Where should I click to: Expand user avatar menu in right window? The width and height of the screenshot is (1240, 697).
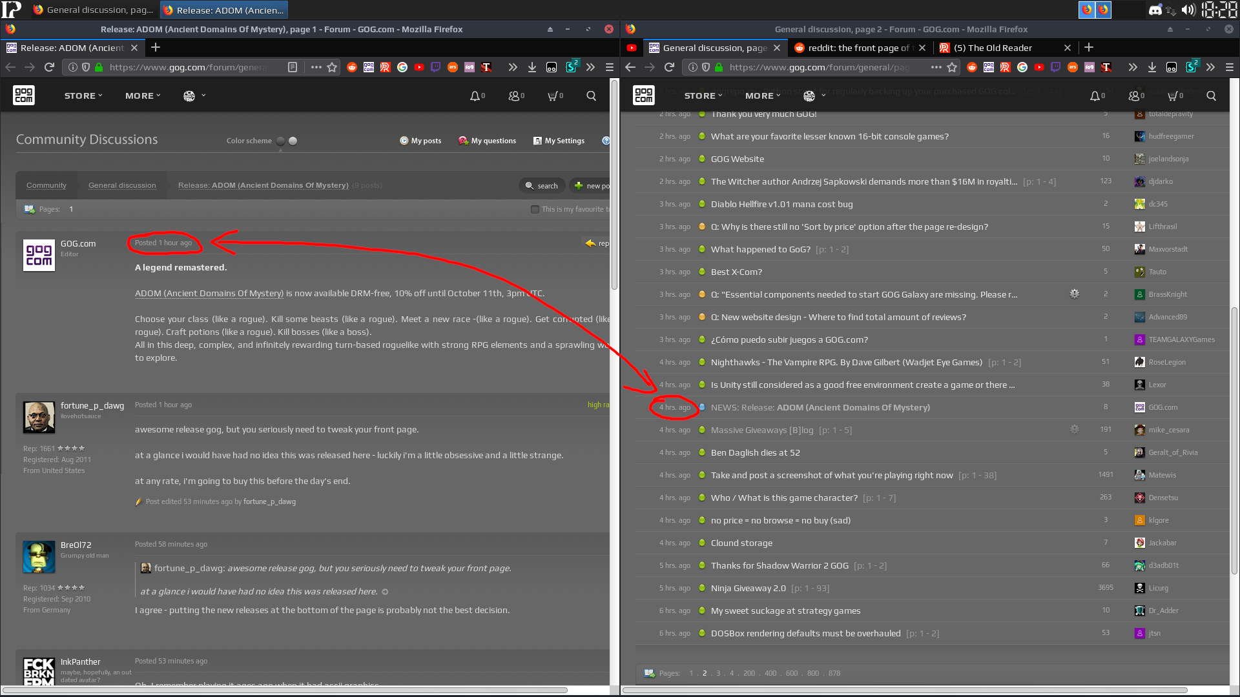(814, 96)
